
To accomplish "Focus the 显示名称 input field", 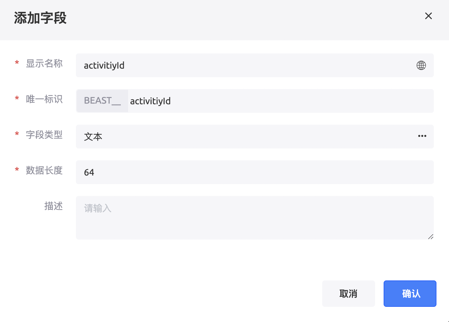I will [244, 65].
